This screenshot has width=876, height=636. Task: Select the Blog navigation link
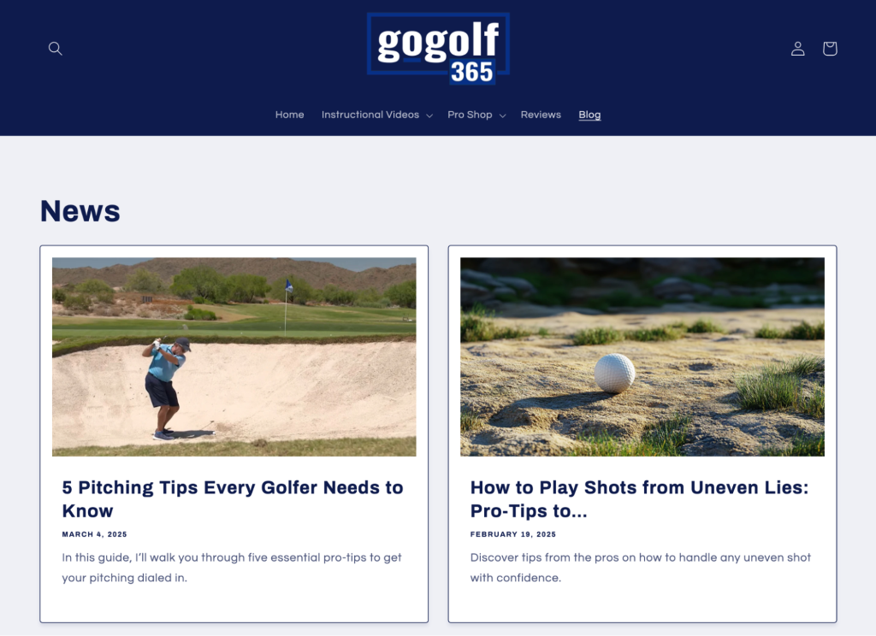point(589,115)
